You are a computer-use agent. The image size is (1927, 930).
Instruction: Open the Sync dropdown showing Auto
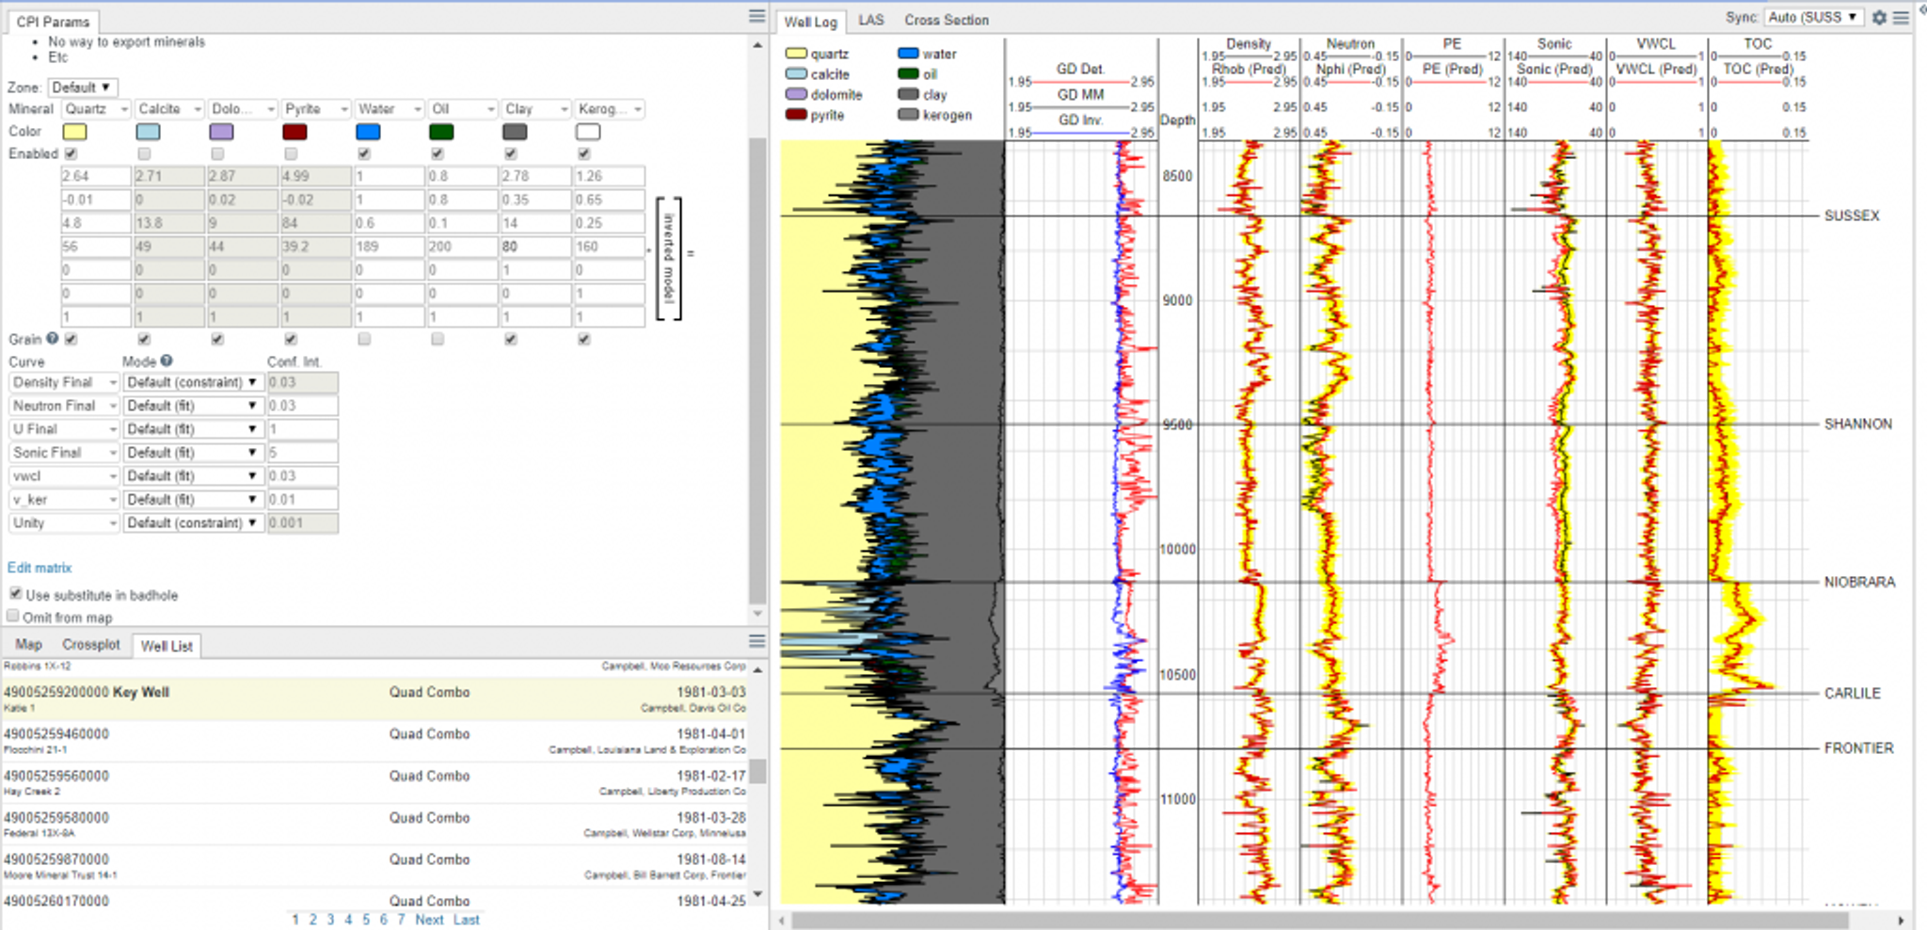click(x=1812, y=17)
